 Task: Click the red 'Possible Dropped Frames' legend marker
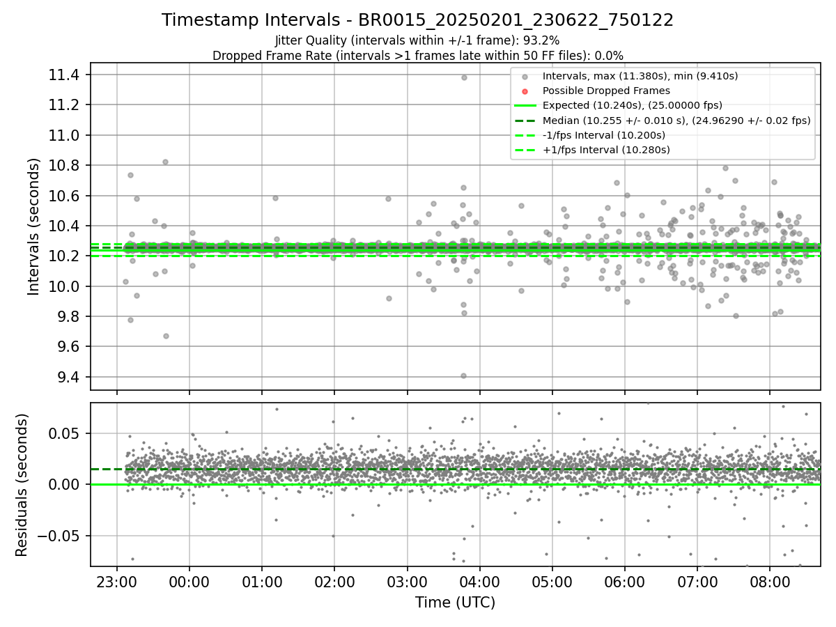525,91
